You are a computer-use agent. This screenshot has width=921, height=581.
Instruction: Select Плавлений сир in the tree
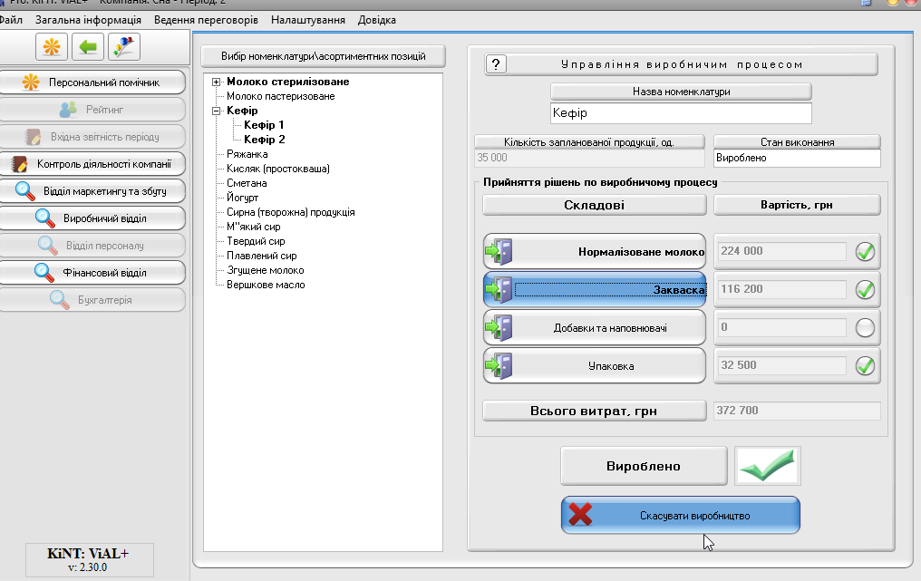tap(261, 257)
